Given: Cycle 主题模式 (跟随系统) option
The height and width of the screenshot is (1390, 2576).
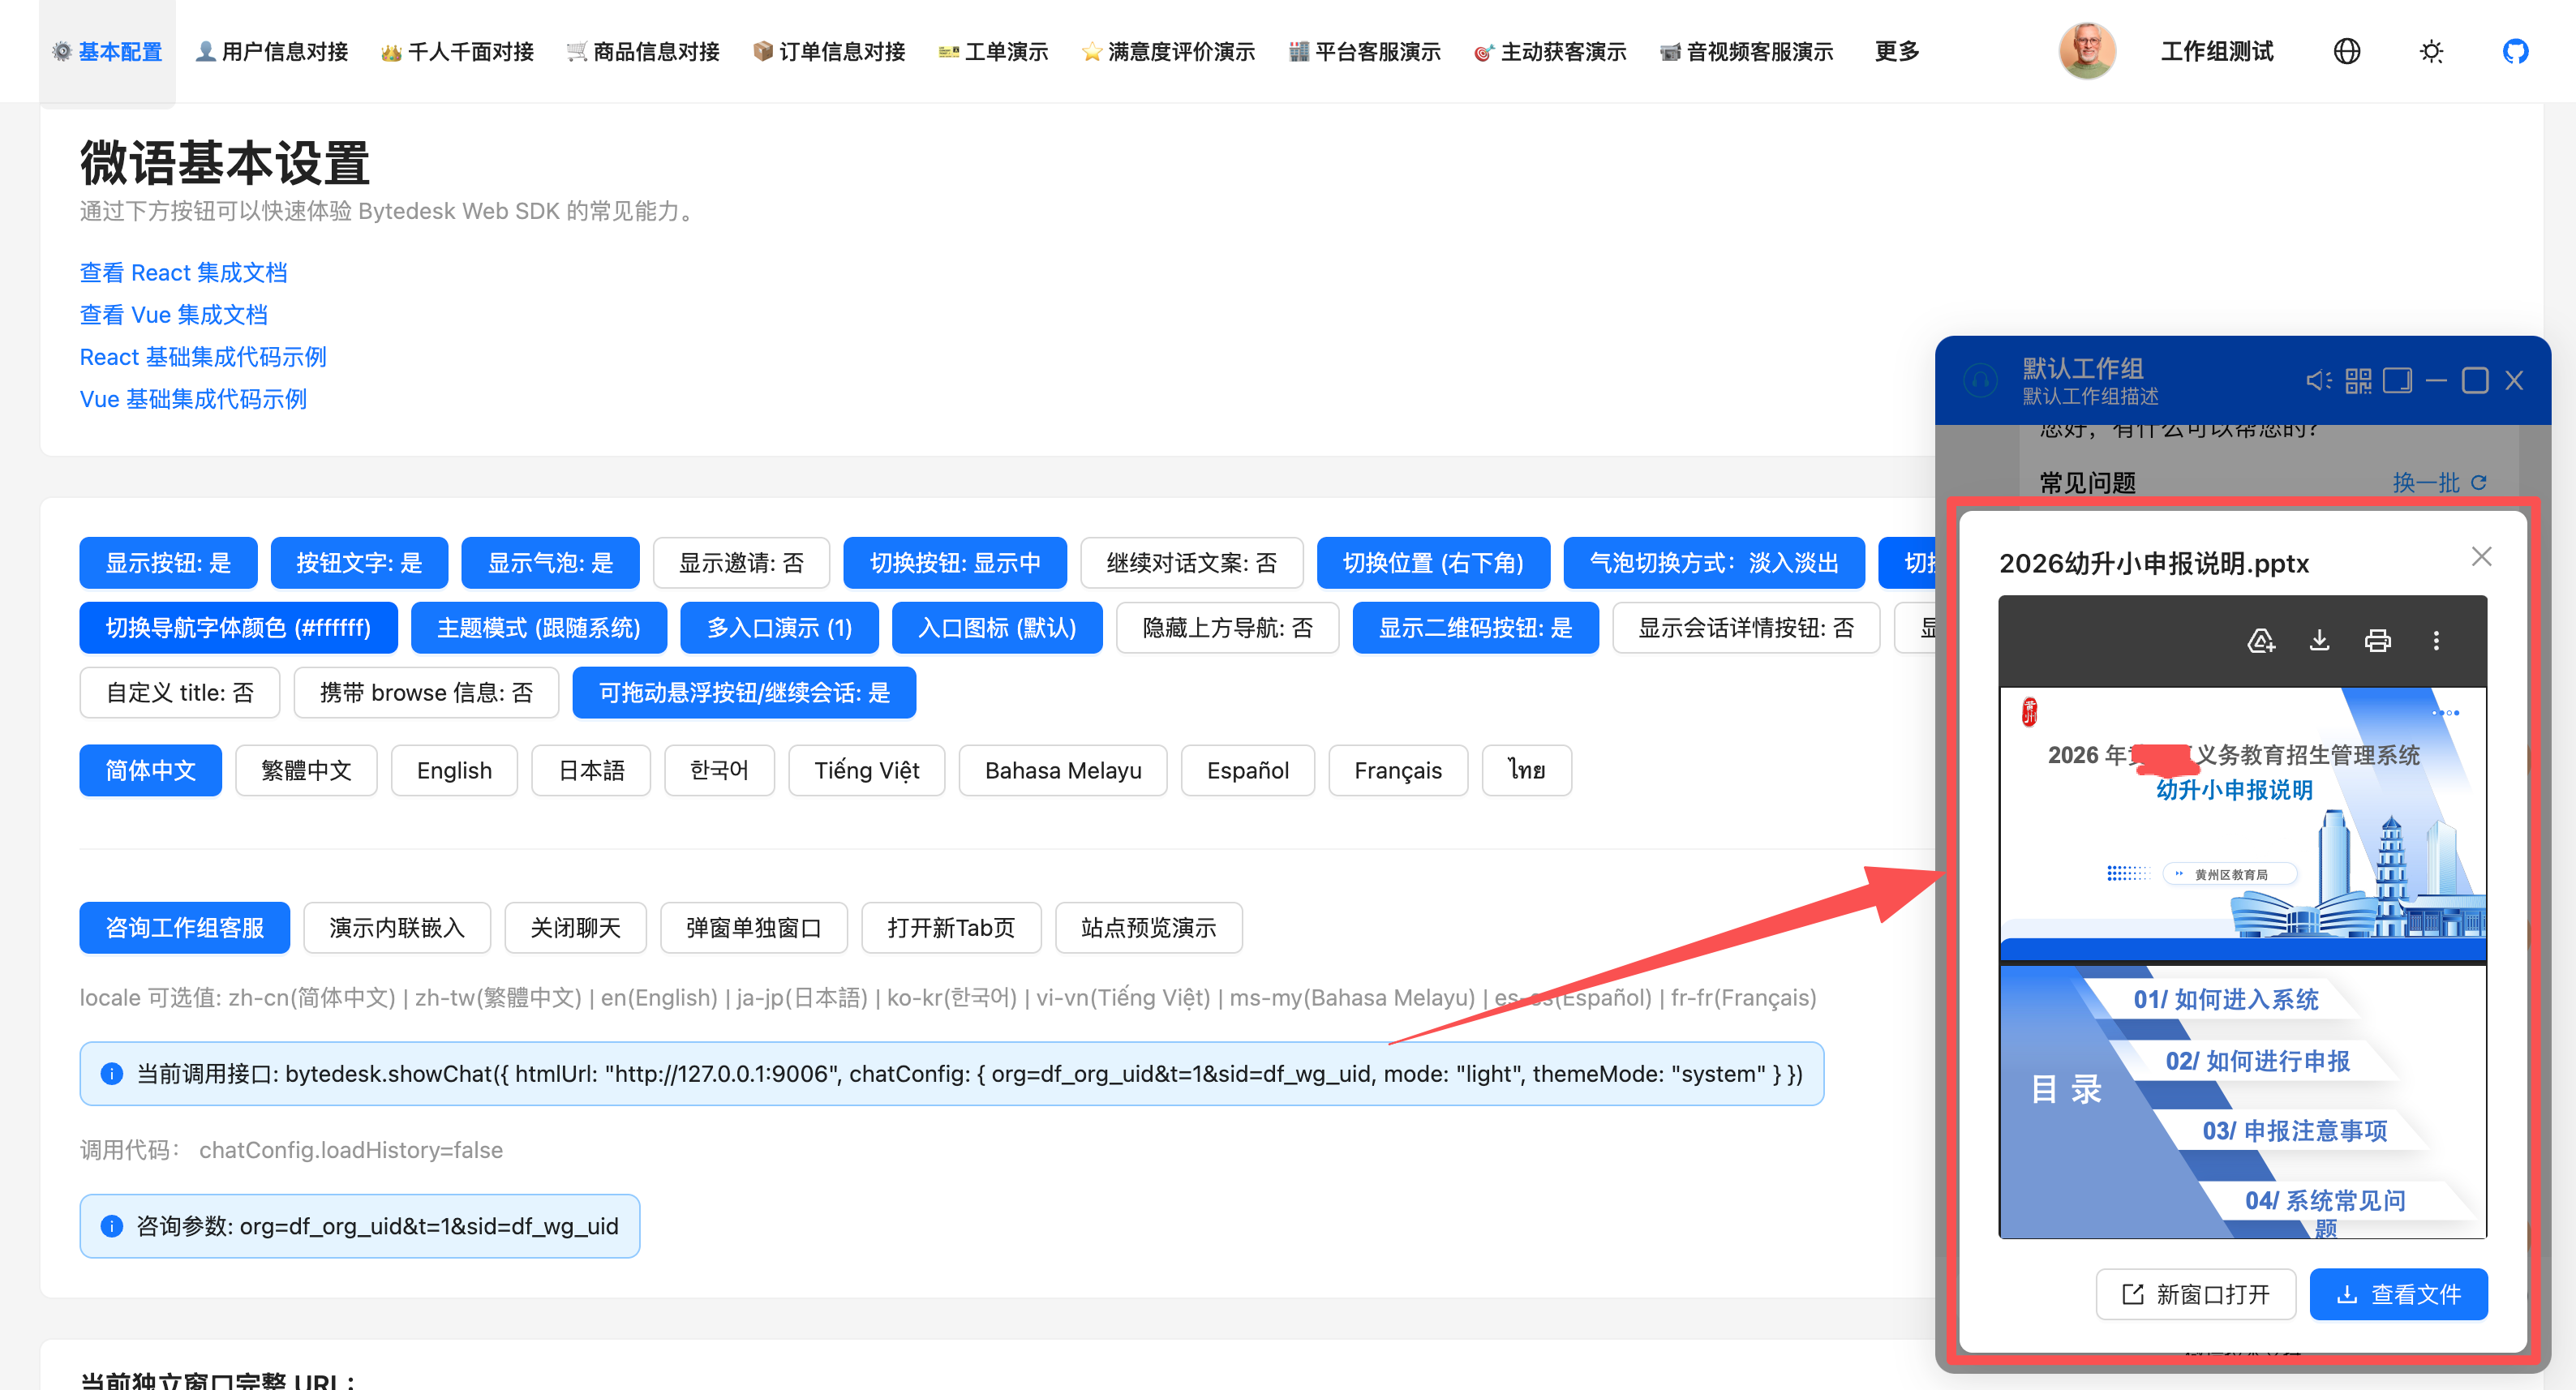Looking at the screenshot, I should click(538, 628).
